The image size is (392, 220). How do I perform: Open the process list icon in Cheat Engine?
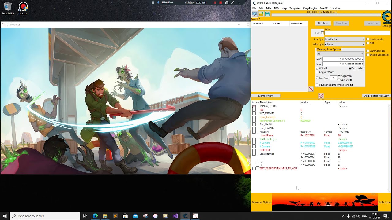254,14
